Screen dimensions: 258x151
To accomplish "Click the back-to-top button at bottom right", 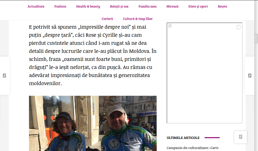I will (x=241, y=137).
